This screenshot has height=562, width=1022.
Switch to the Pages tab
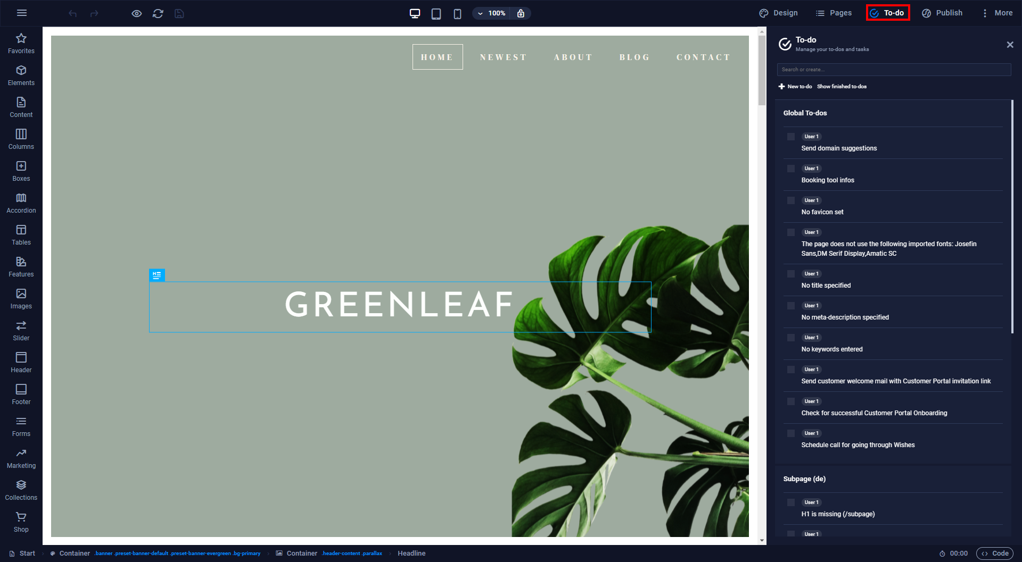click(834, 13)
